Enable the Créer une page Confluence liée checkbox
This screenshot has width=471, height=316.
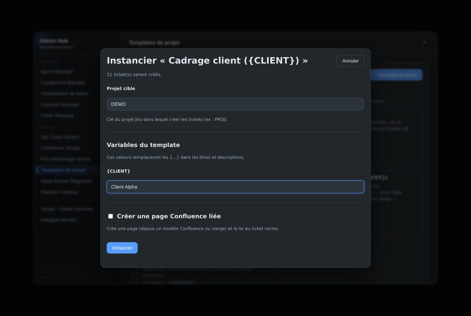point(111,216)
